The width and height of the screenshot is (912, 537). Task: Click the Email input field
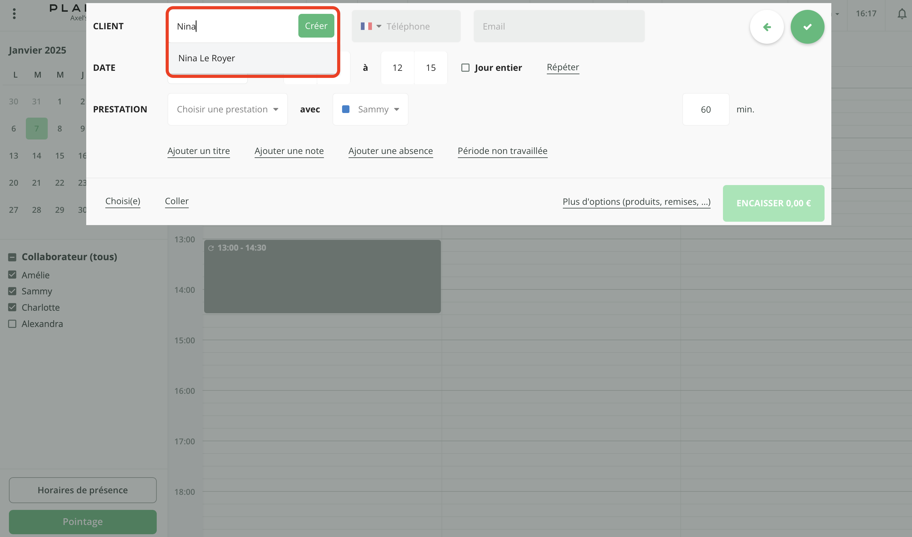point(559,26)
